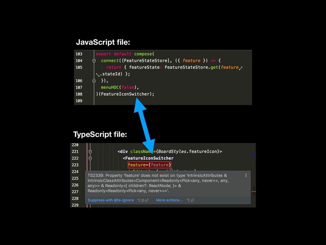Click line number 108 in the gutter
Screen dimensions: 326x245
coord(79,94)
